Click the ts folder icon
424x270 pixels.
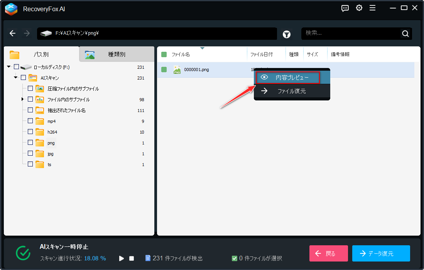[x=40, y=165]
